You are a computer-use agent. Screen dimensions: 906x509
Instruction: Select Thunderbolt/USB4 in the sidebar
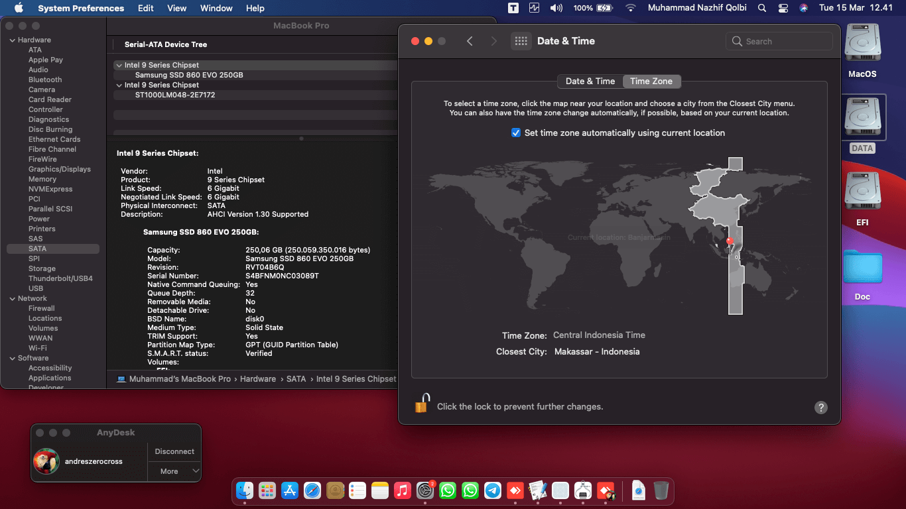click(60, 278)
